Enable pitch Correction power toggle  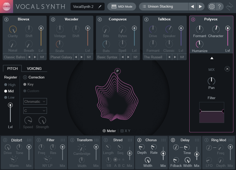pyautogui.click(x=25, y=77)
